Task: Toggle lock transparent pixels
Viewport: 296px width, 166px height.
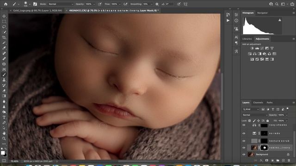Action: coord(250,121)
